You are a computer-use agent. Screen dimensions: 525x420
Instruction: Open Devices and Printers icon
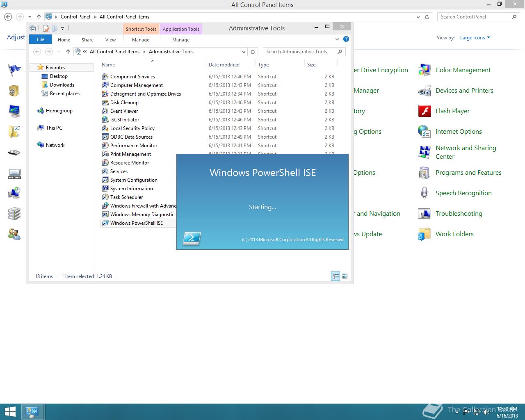[x=424, y=91]
